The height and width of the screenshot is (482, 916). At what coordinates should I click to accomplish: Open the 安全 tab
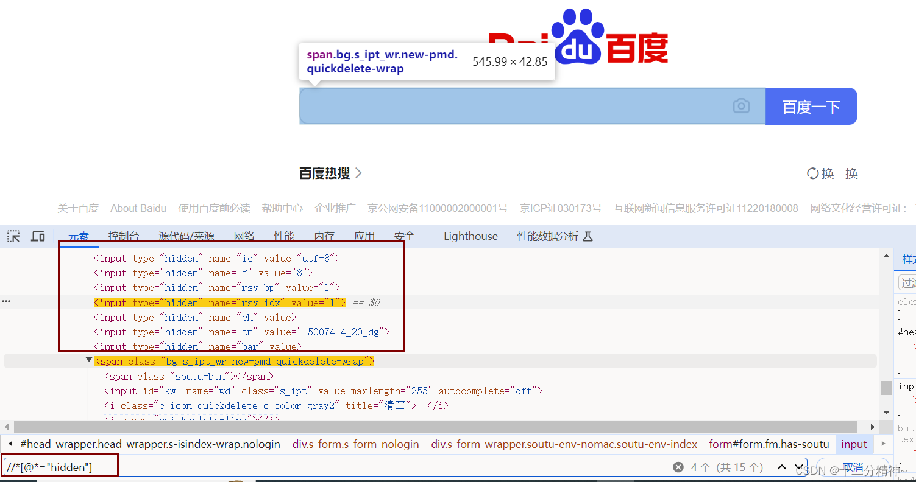click(x=405, y=236)
